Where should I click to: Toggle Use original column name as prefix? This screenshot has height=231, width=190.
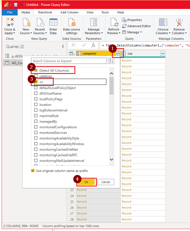click(x=33, y=171)
